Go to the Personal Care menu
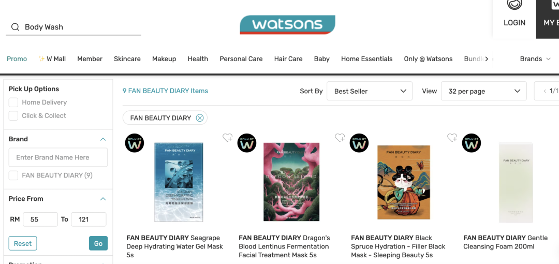The width and height of the screenshot is (559, 264). [241, 59]
